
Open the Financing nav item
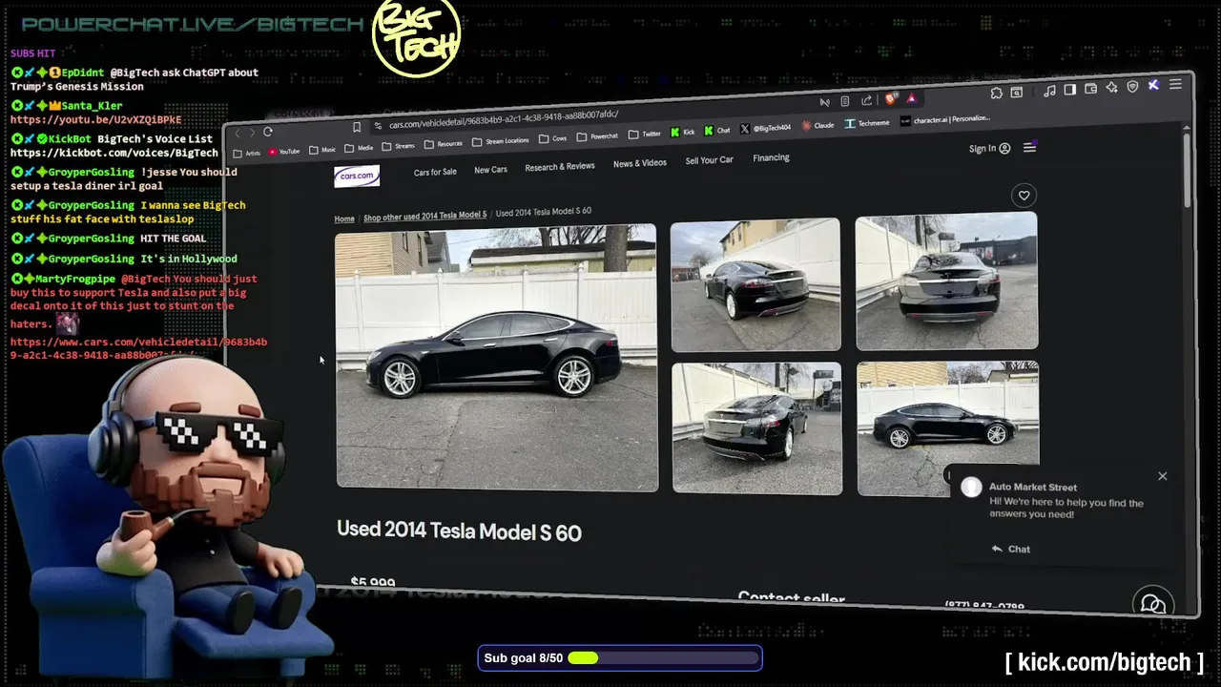(x=771, y=157)
